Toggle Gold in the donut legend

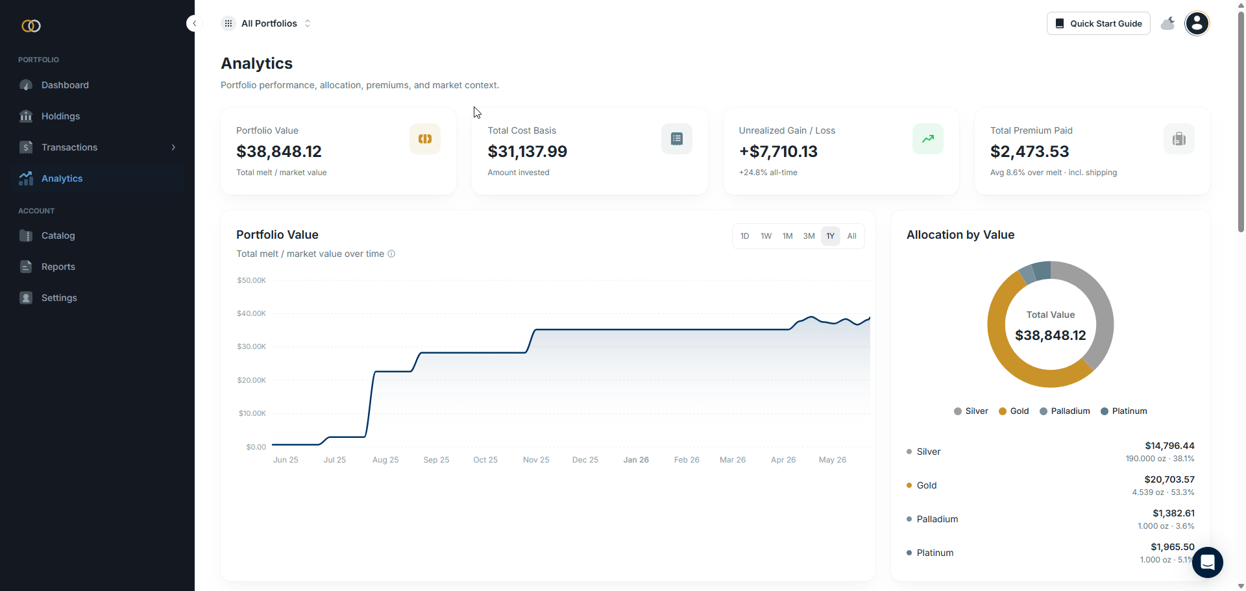pos(1014,411)
